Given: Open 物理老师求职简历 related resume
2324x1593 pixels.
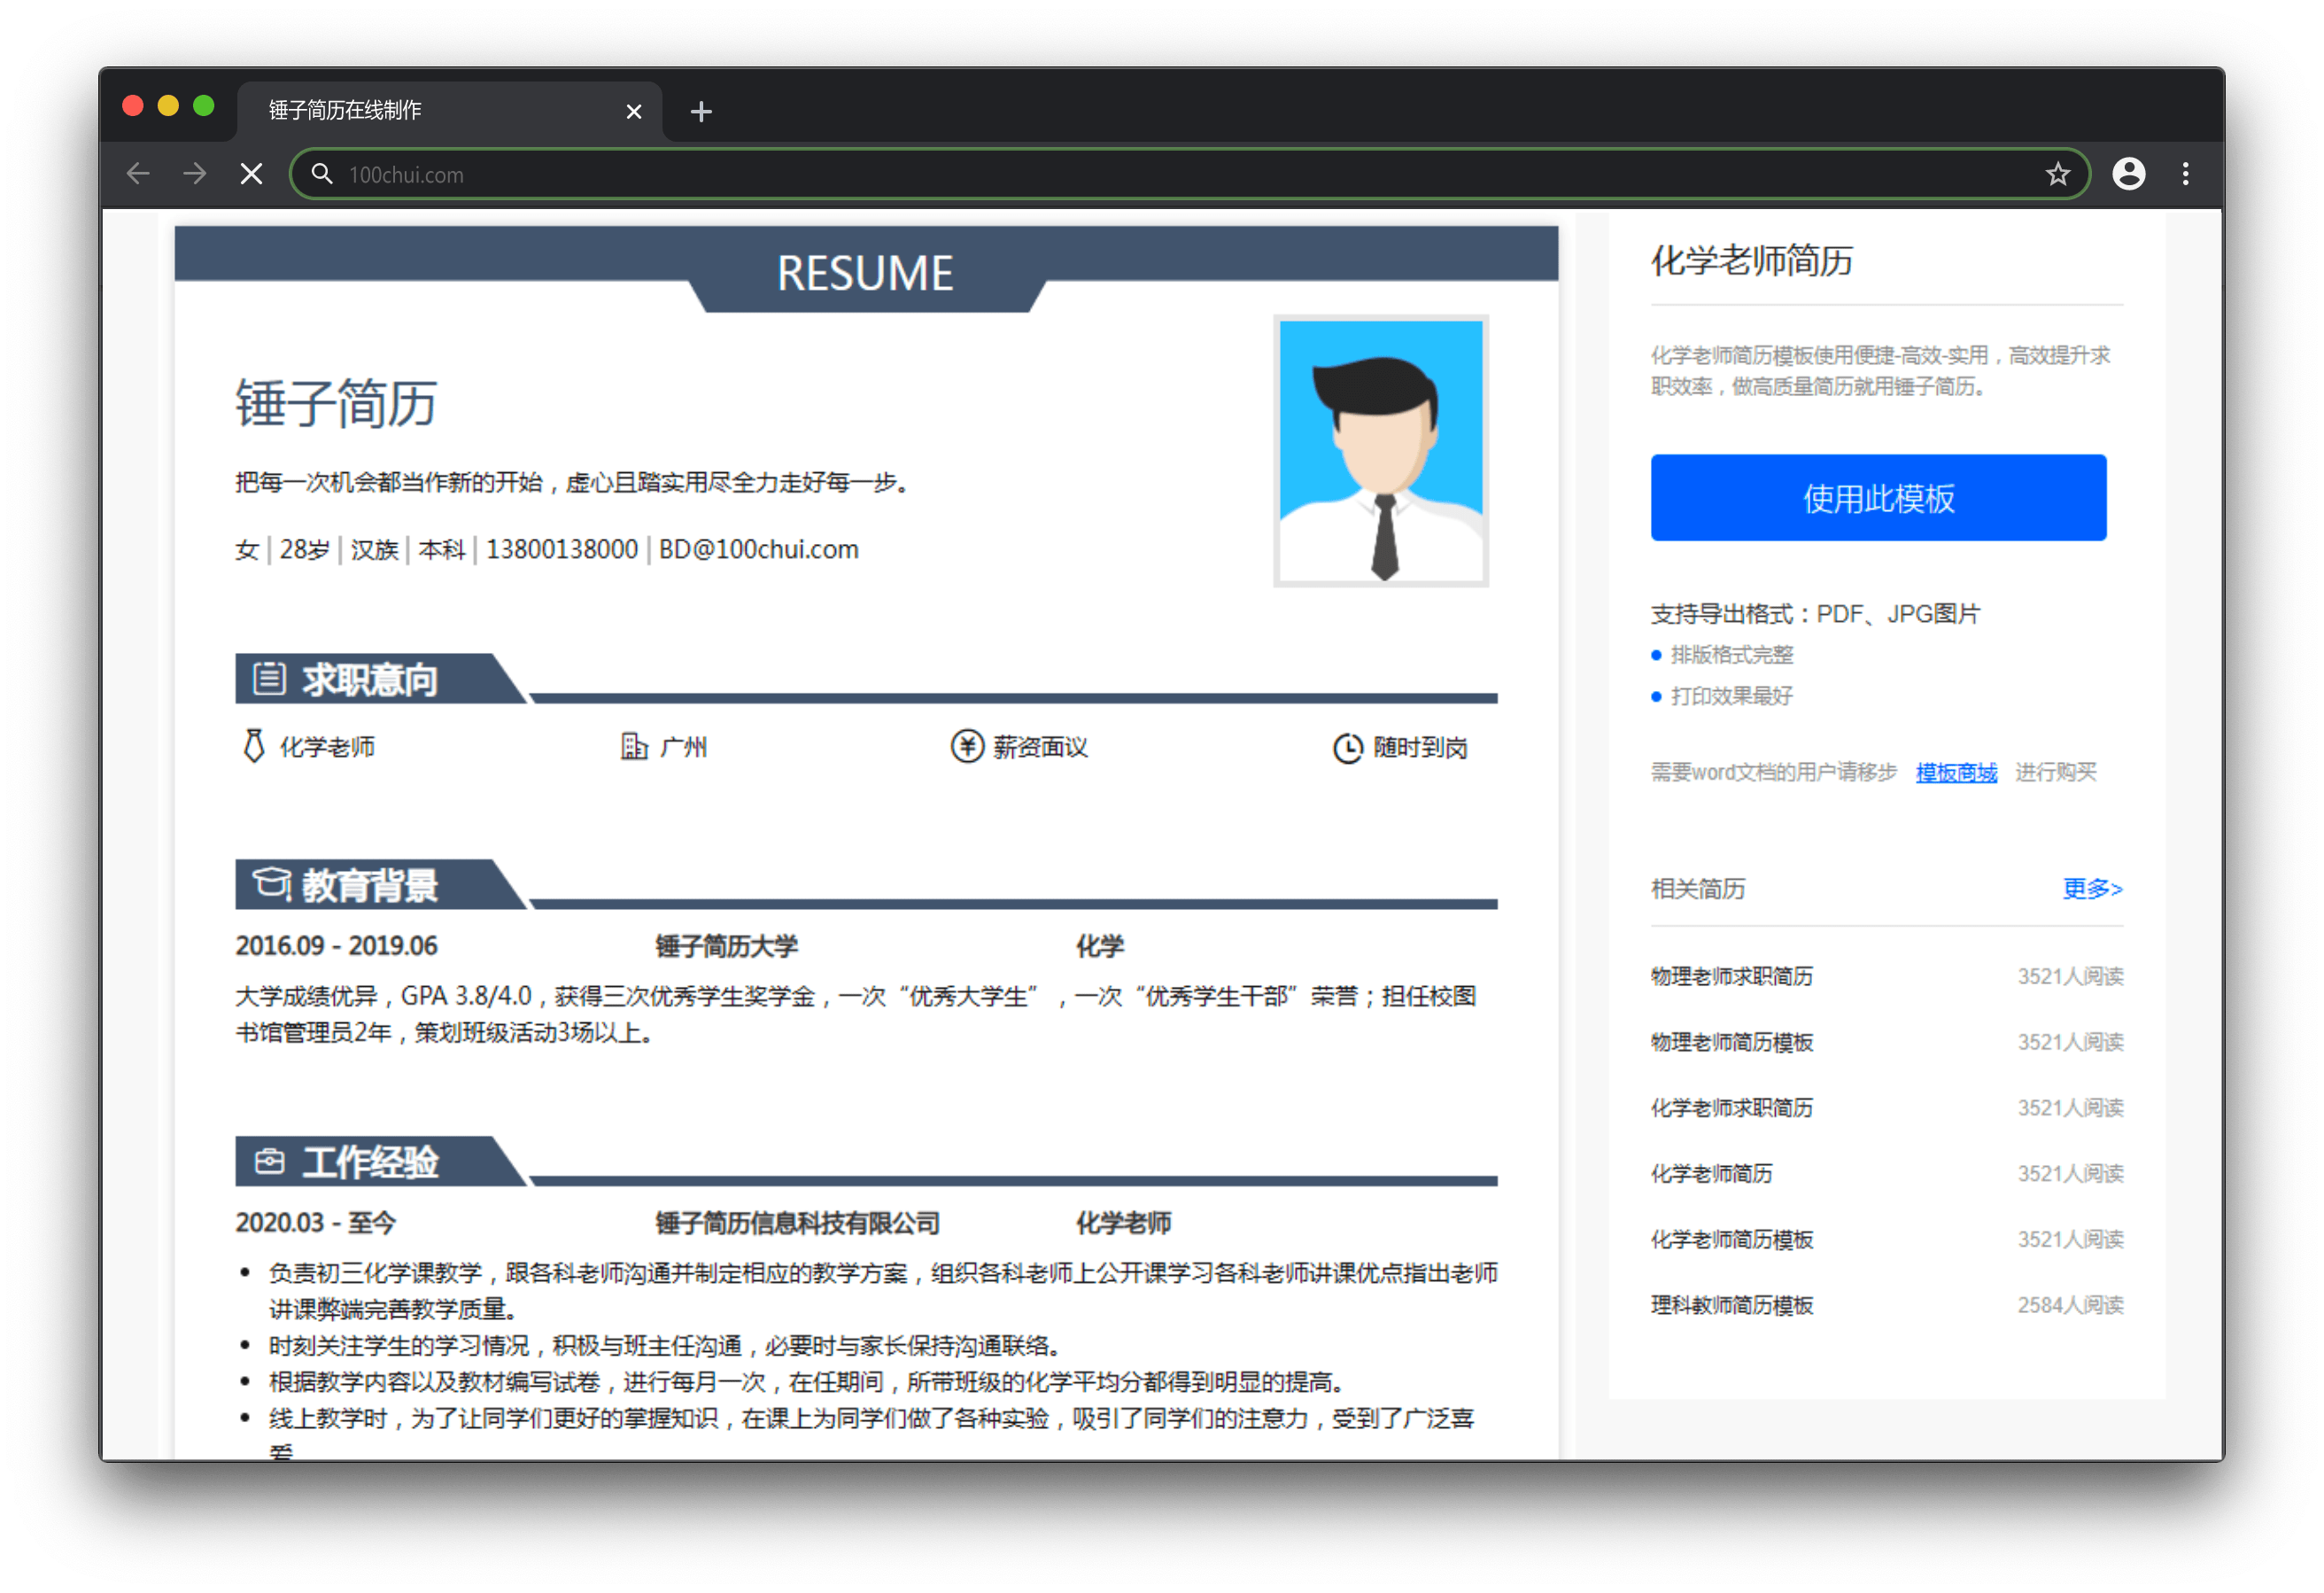Looking at the screenshot, I should point(1731,976).
